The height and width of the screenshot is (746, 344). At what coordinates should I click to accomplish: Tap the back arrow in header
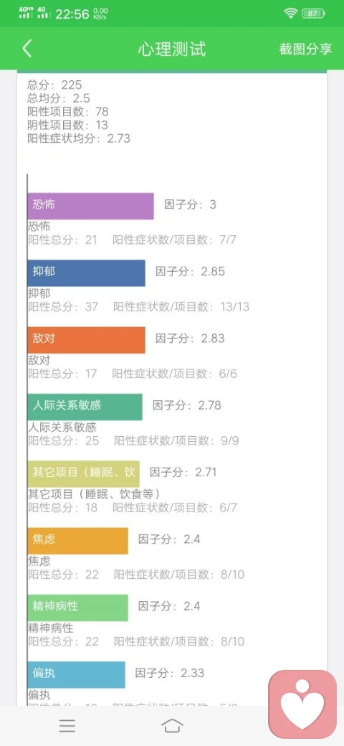click(27, 49)
